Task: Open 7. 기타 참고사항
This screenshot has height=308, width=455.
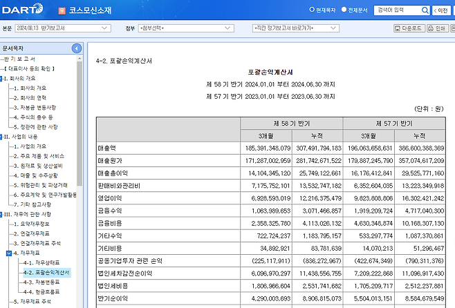Action: pos(32,204)
